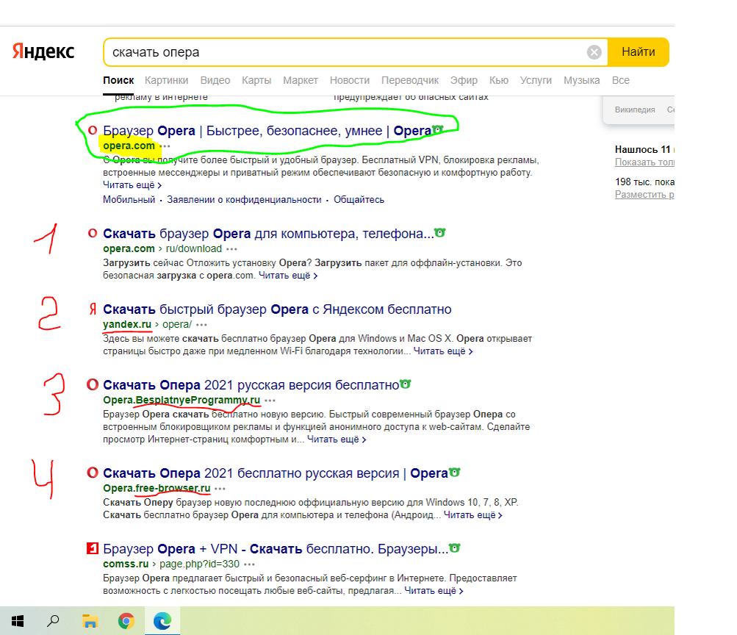This screenshot has width=737, height=635.
Task: Clear the search query with X icon
Action: [594, 52]
